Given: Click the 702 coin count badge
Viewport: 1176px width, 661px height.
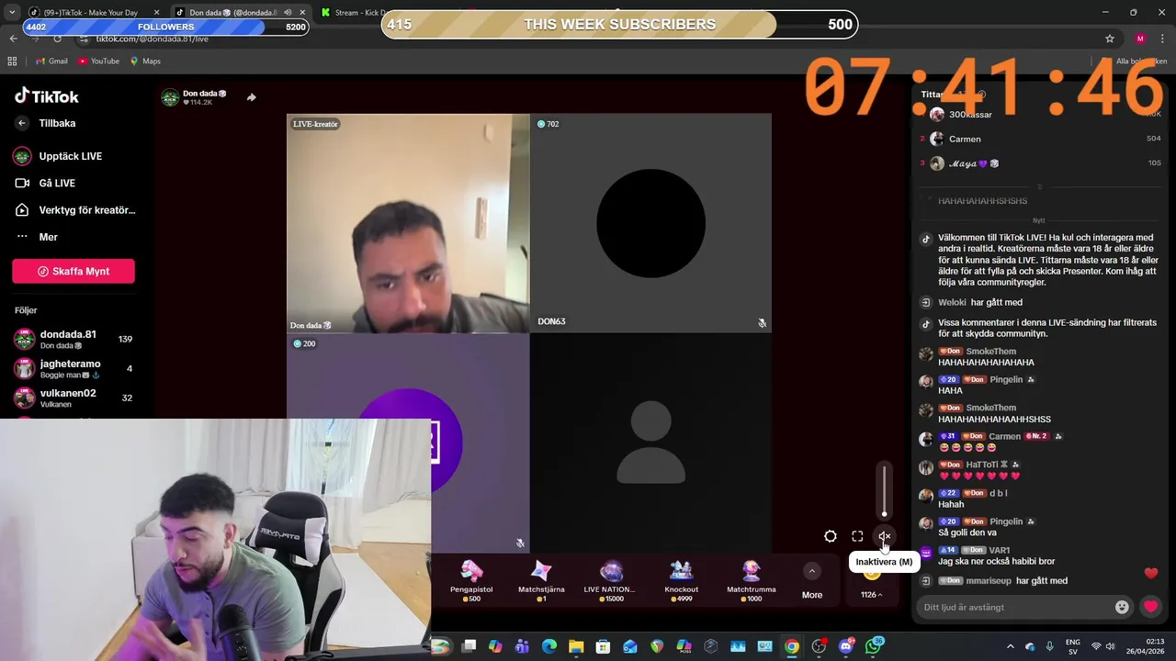Looking at the screenshot, I should pyautogui.click(x=548, y=124).
